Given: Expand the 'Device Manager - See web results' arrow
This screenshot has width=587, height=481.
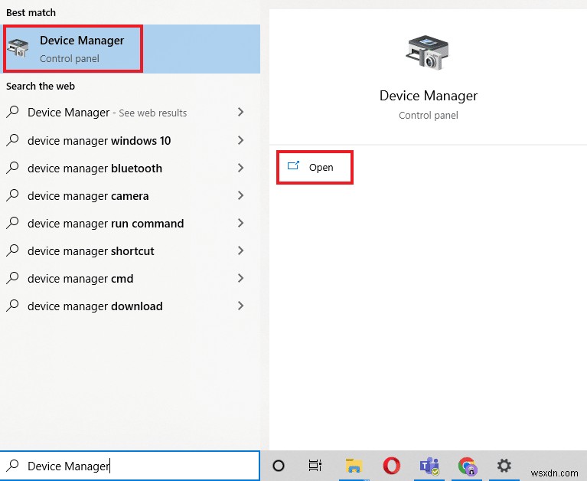Looking at the screenshot, I should click(x=240, y=113).
